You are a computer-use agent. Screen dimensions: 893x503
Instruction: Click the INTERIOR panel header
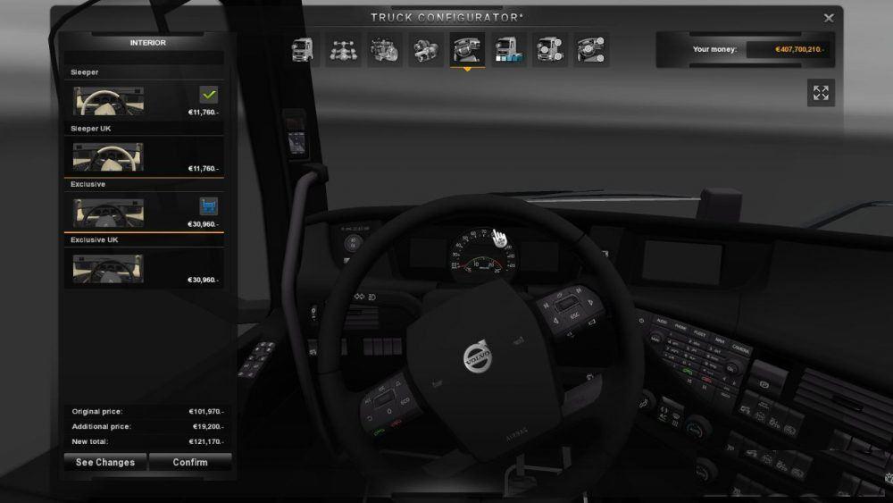coord(147,43)
